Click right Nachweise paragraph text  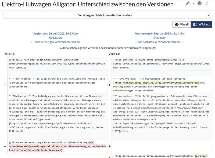coord(162,114)
